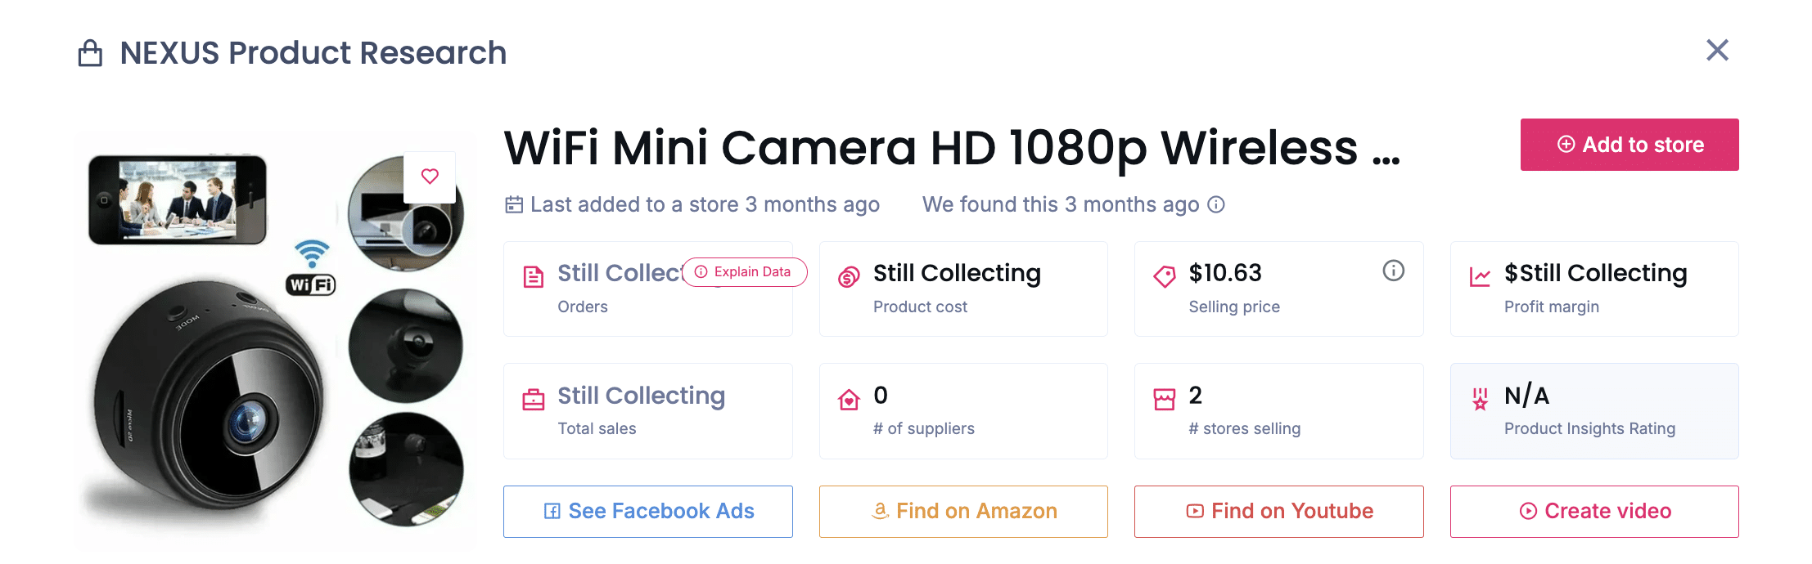Click the heart favorite icon on product image
This screenshot has height=564, width=1812.
point(430,177)
